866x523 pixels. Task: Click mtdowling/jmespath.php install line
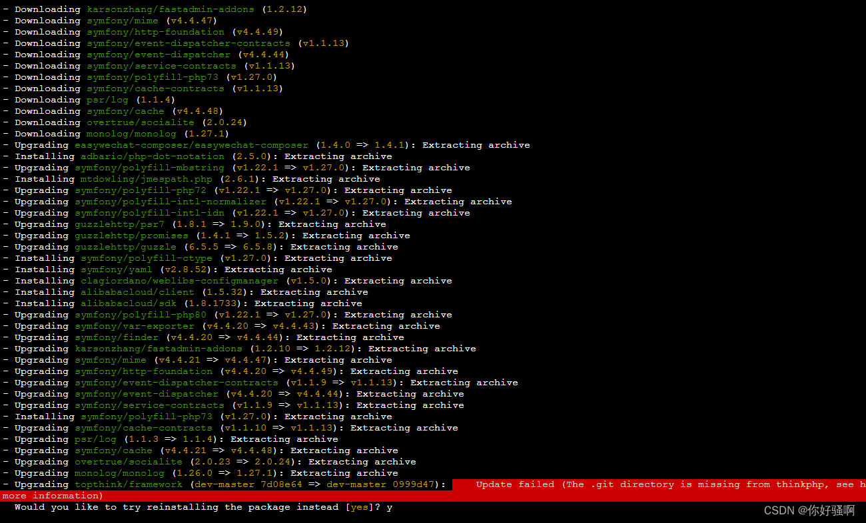(191, 179)
